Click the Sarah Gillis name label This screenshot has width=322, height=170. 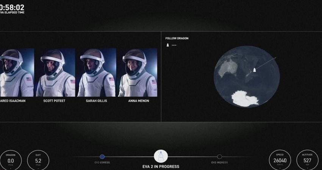pyautogui.click(x=96, y=101)
